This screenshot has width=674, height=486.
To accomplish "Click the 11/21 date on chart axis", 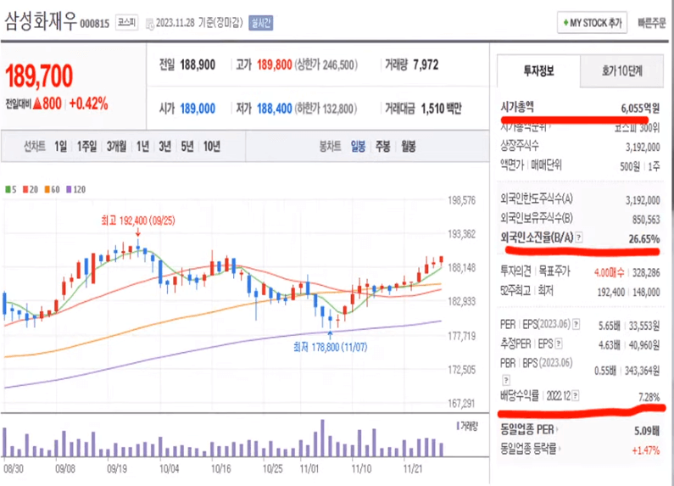I will pos(413,468).
